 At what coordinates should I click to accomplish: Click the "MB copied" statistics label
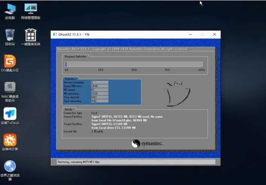[x=69, y=90]
